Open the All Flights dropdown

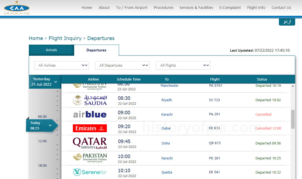click(183, 65)
